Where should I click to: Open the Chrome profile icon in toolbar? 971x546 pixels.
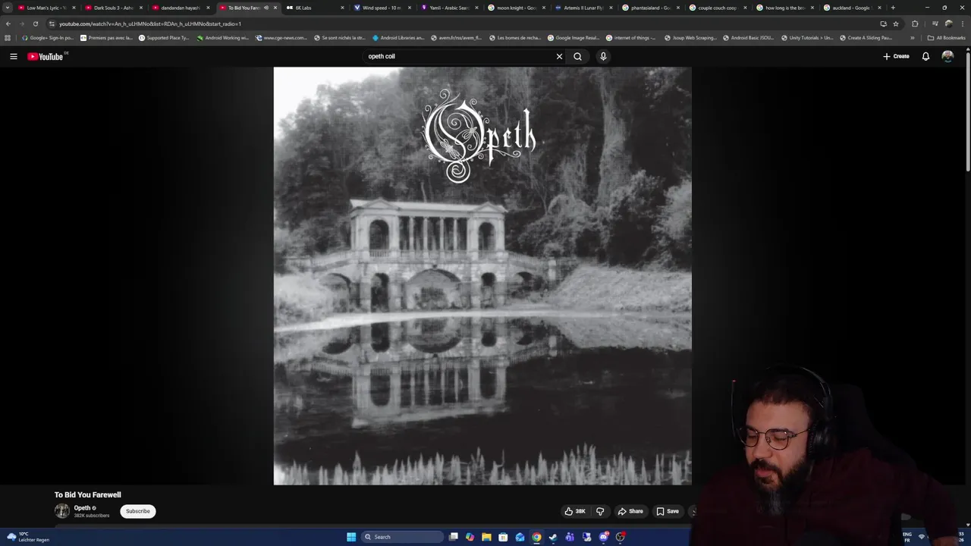point(948,24)
